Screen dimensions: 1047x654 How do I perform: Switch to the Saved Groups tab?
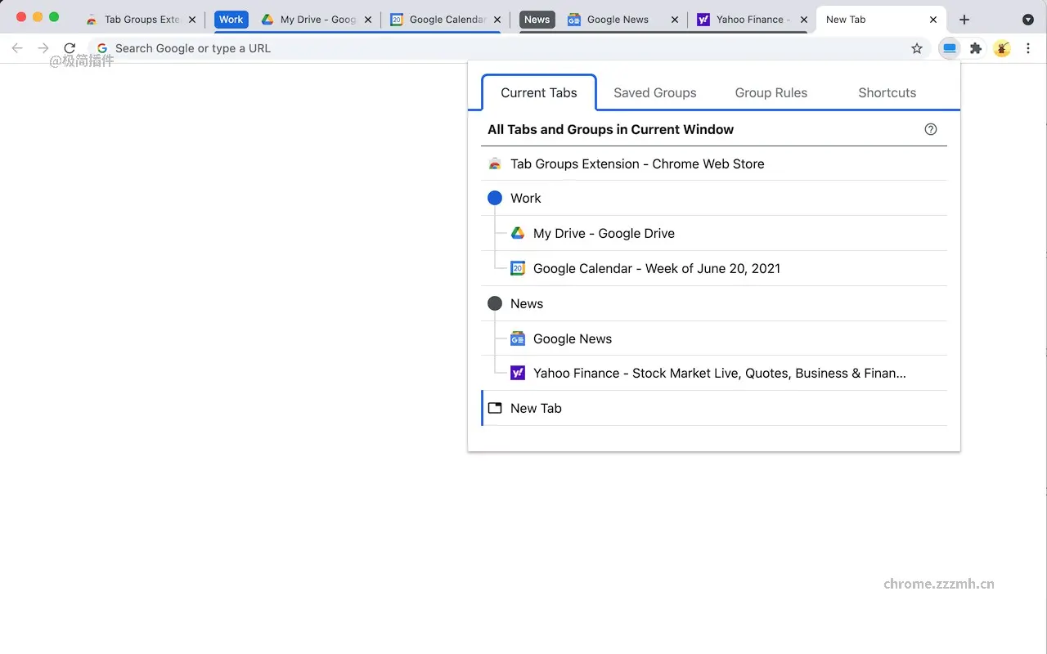[x=654, y=92]
